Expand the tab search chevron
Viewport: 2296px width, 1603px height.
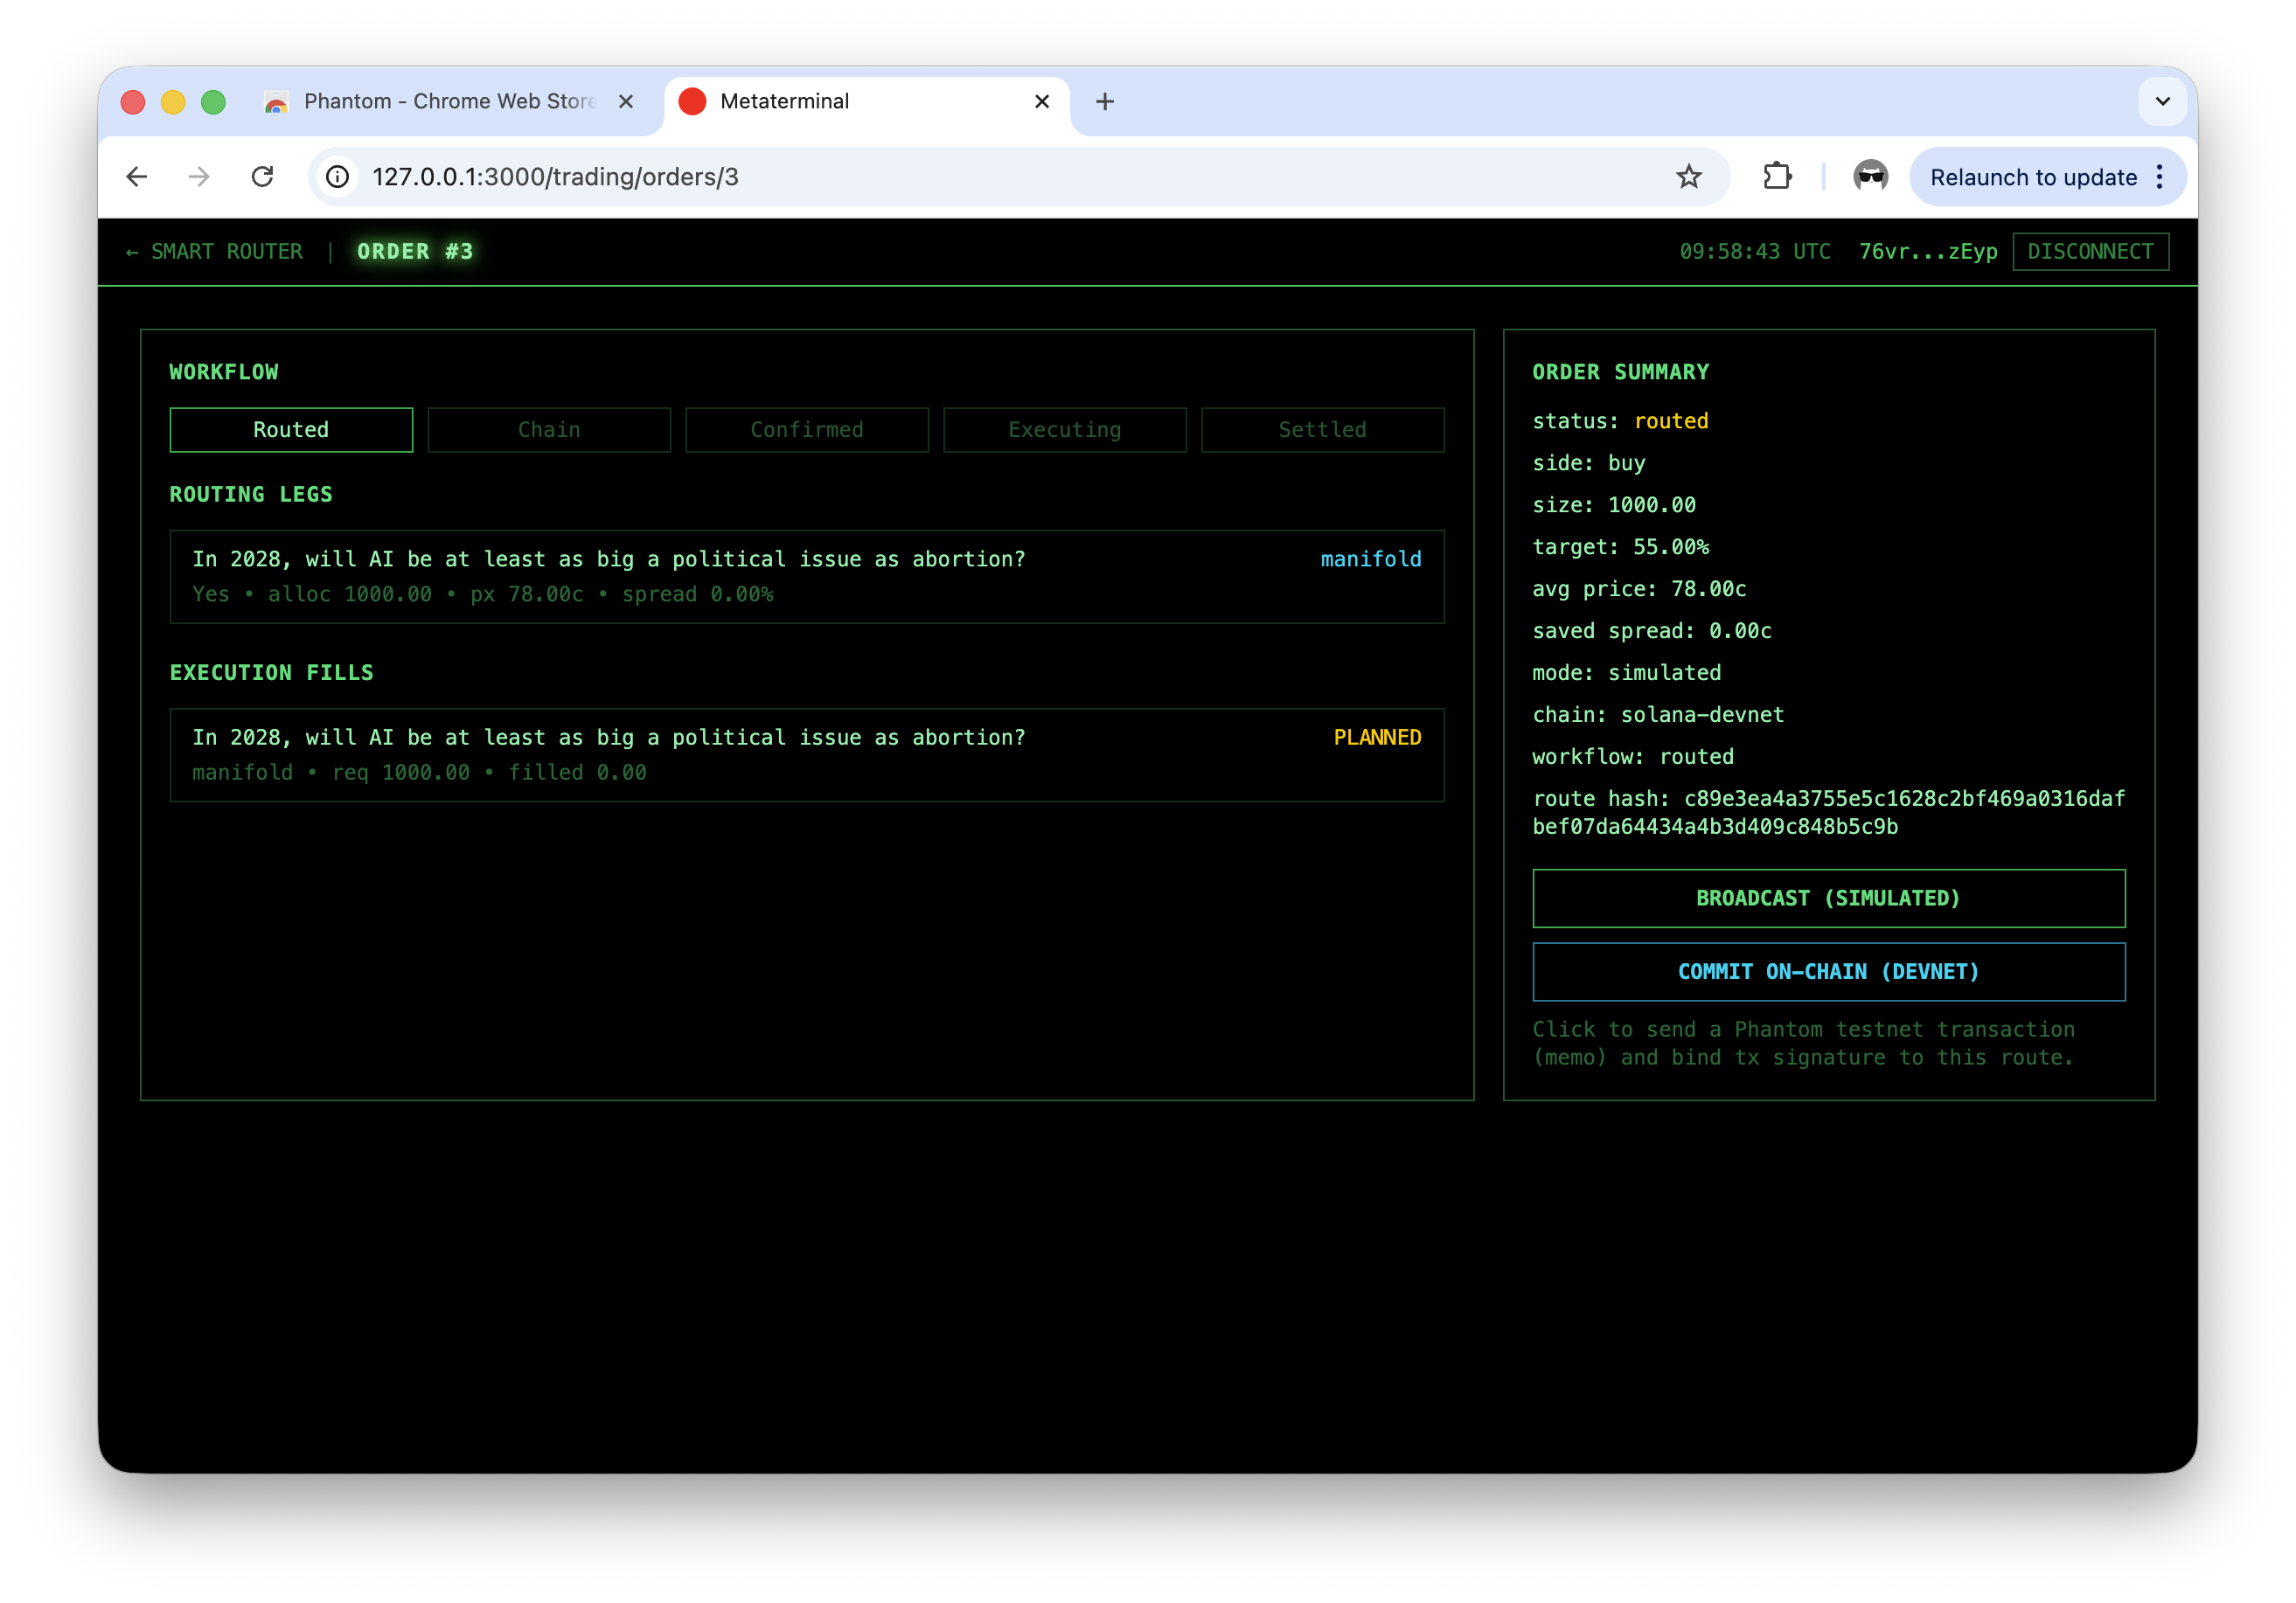(x=2162, y=102)
